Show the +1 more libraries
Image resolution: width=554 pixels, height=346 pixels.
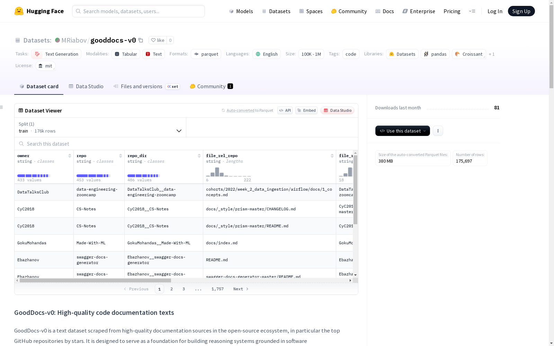point(492,54)
